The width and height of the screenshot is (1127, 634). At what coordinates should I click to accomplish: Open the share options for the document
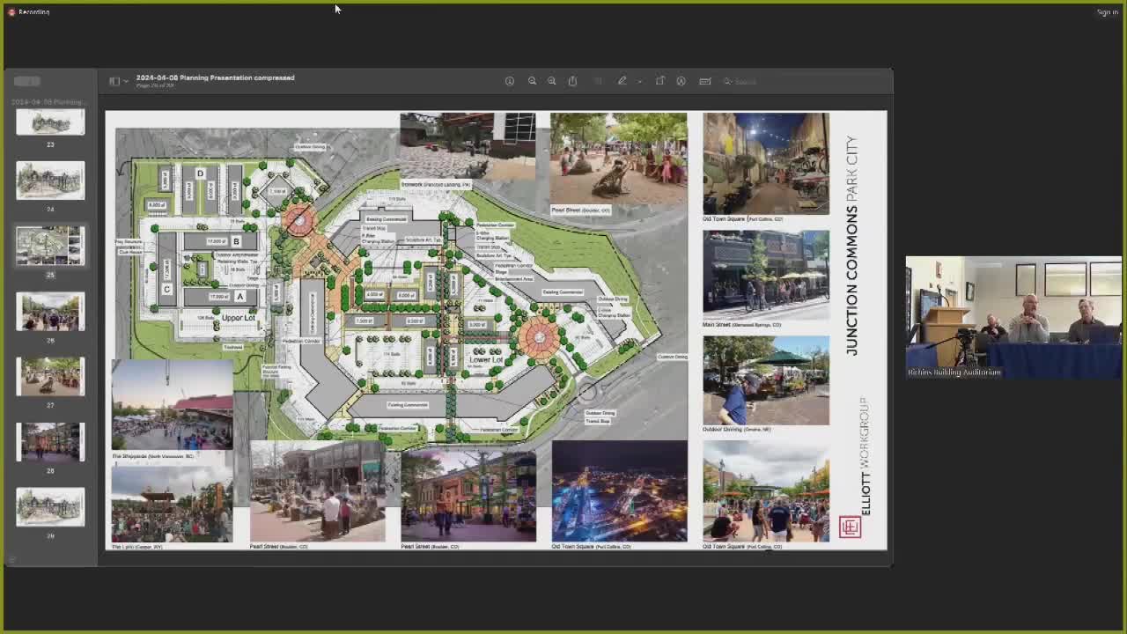pyautogui.click(x=573, y=81)
